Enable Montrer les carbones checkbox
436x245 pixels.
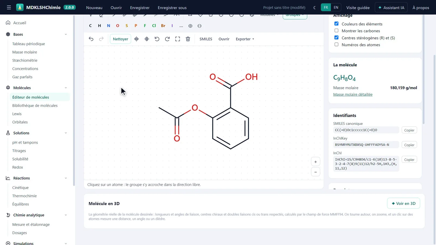pyautogui.click(x=337, y=30)
